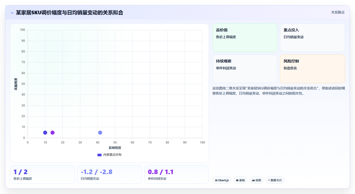The width and height of the screenshot is (355, 194).
Task: Select the 售价上调幅度 stat card
Action: 42,174
